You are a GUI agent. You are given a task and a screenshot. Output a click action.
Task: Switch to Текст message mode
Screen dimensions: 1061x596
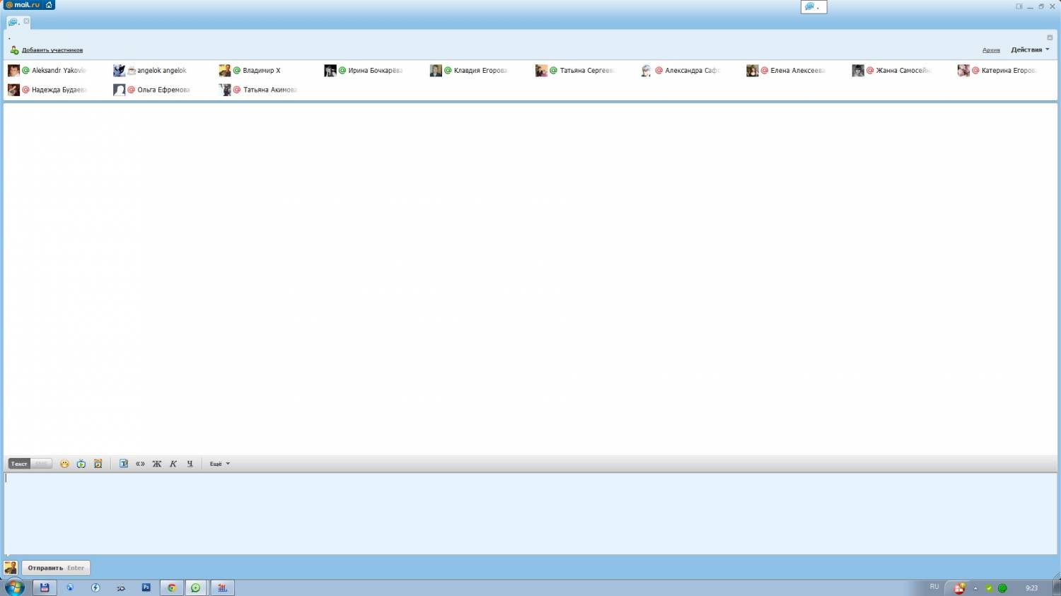(x=19, y=464)
